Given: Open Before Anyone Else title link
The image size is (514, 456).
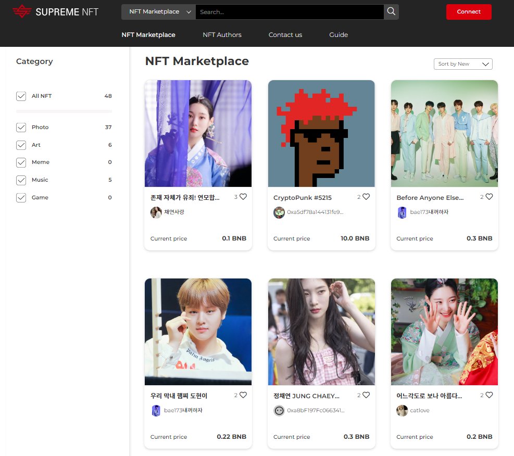Looking at the screenshot, I should [x=430, y=197].
